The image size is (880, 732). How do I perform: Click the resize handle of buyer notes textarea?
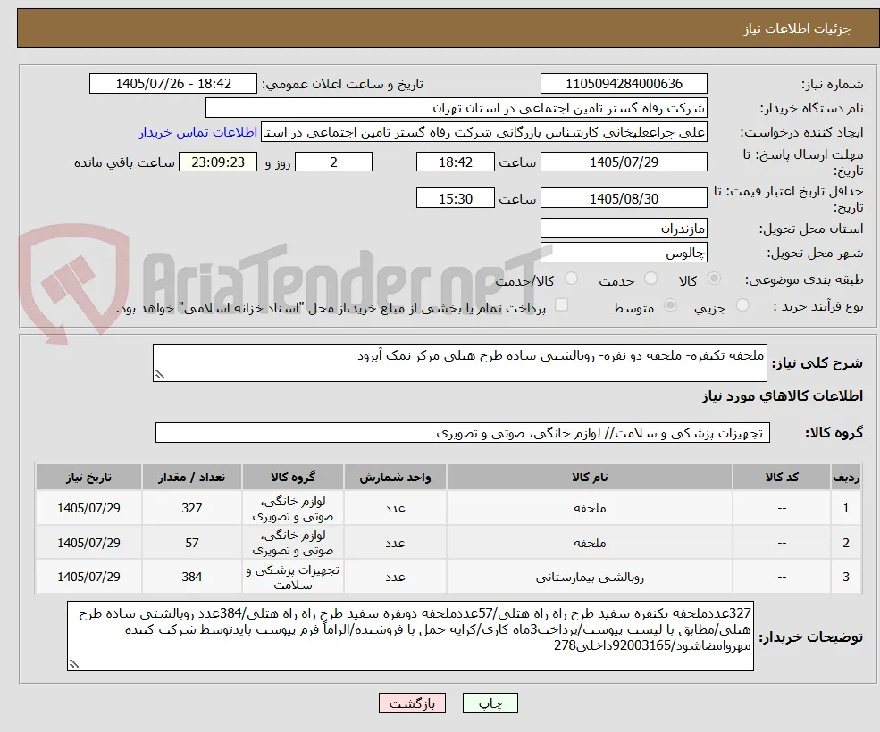coord(73,664)
